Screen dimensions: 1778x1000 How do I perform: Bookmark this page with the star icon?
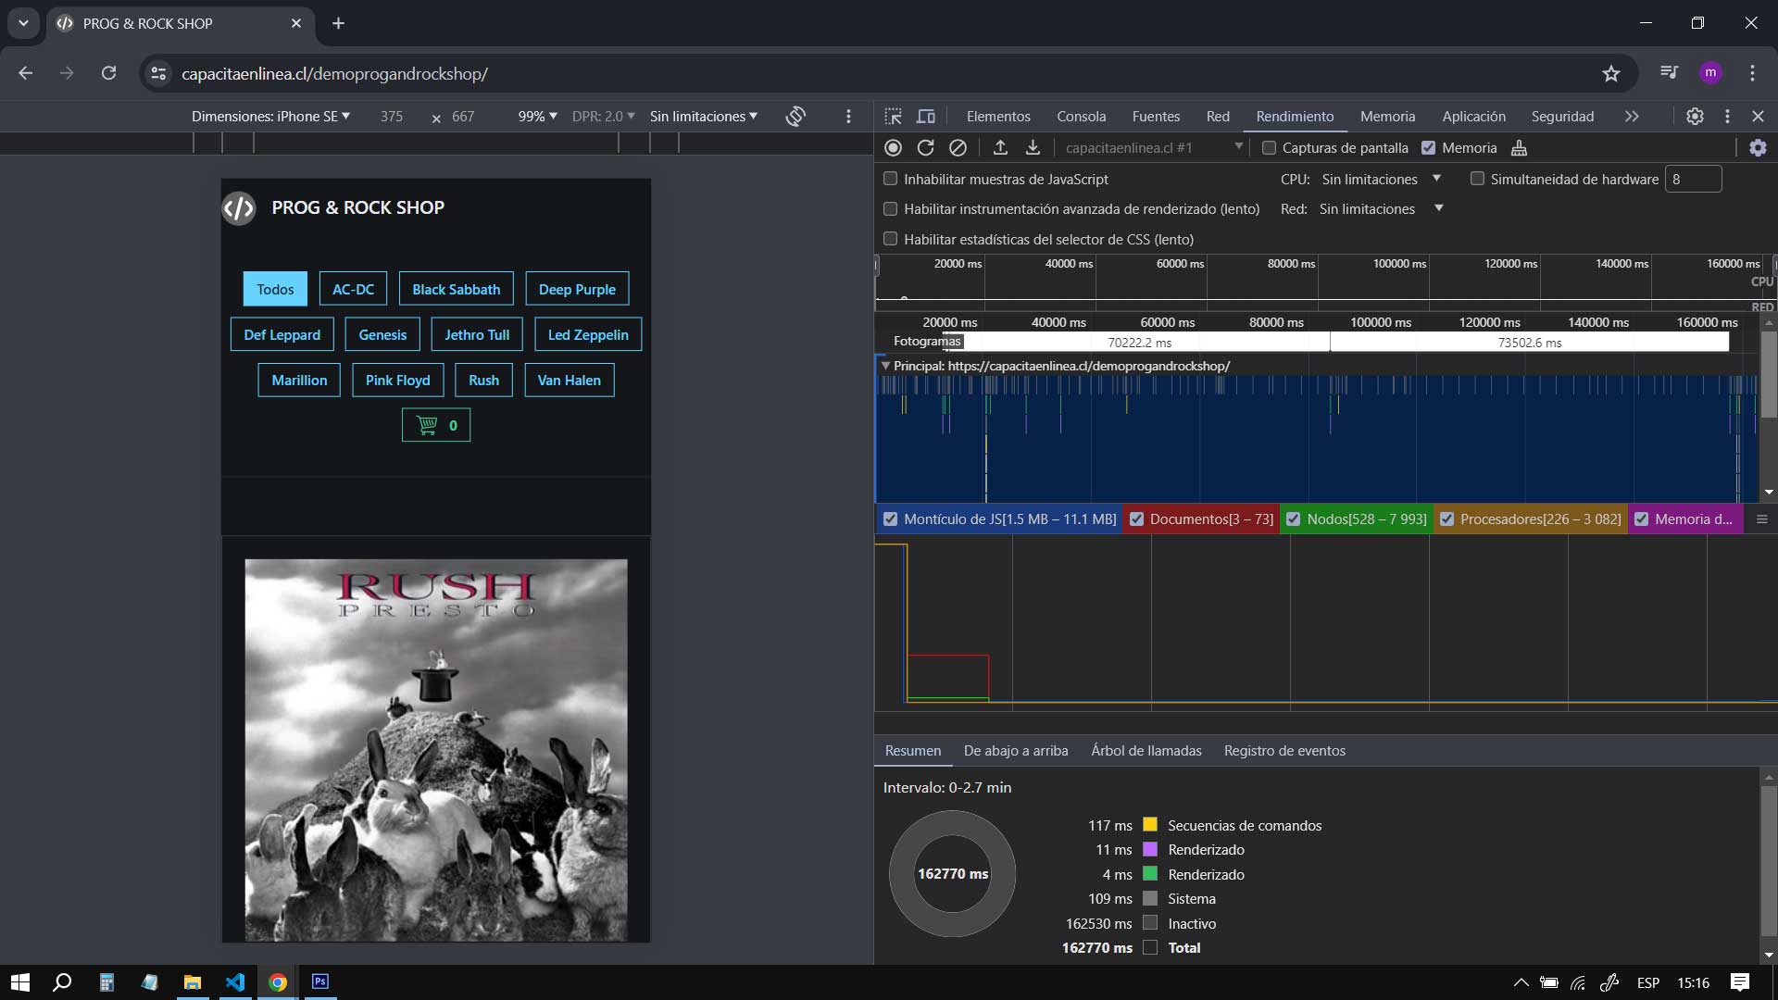pos(1611,73)
